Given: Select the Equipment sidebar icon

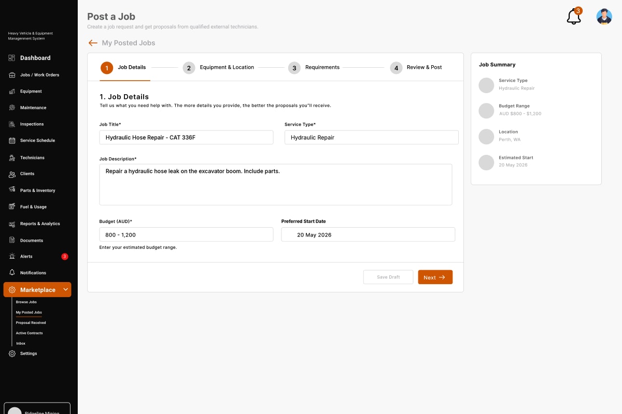Looking at the screenshot, I should pyautogui.click(x=12, y=92).
